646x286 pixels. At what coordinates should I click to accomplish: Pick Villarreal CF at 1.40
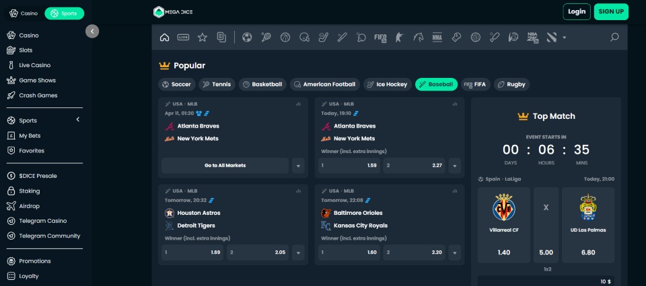pyautogui.click(x=504, y=225)
